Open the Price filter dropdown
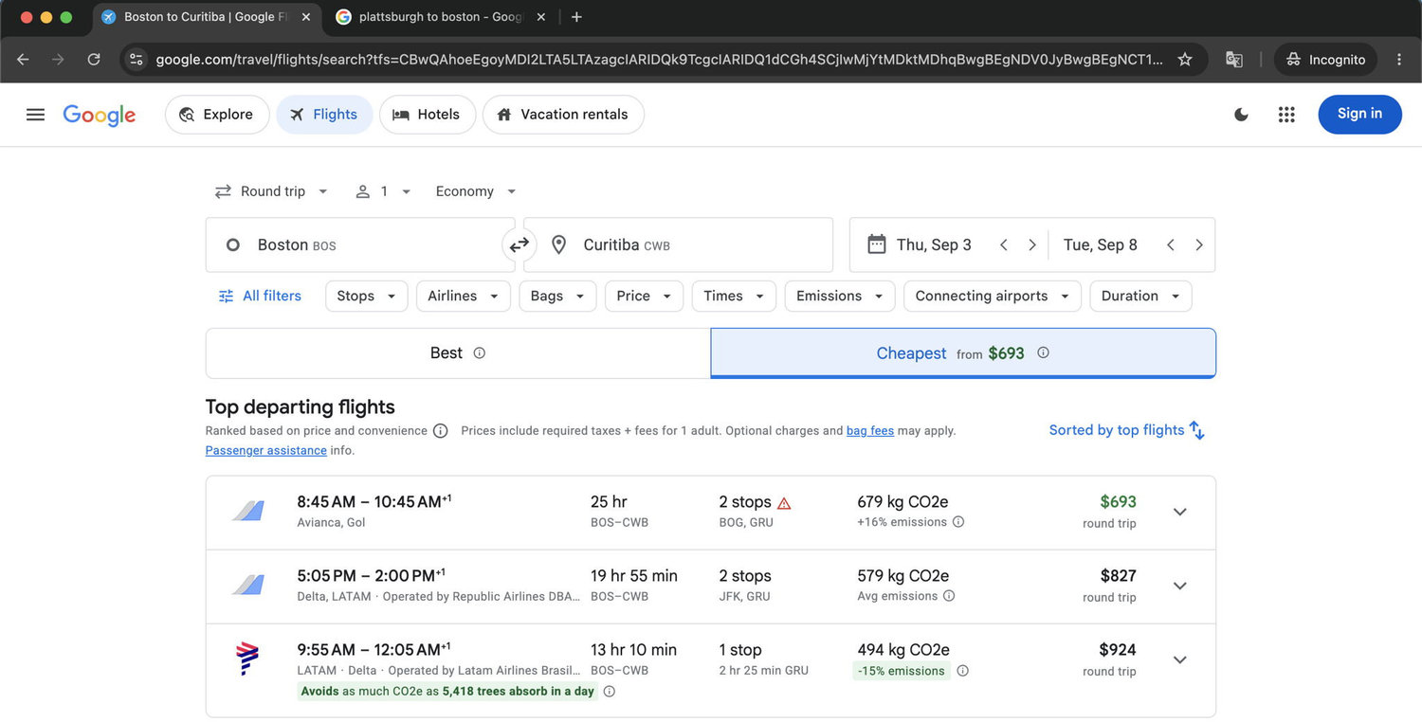 click(x=645, y=297)
